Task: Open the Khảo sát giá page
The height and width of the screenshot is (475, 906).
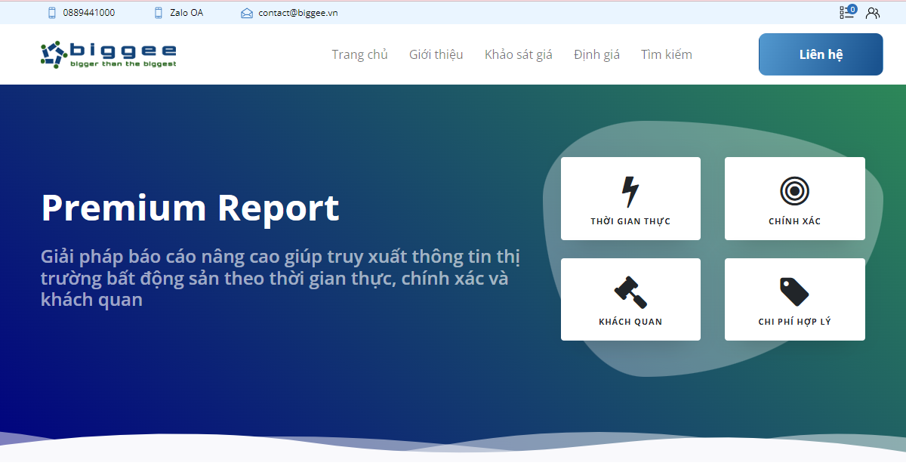Action: 519,54
